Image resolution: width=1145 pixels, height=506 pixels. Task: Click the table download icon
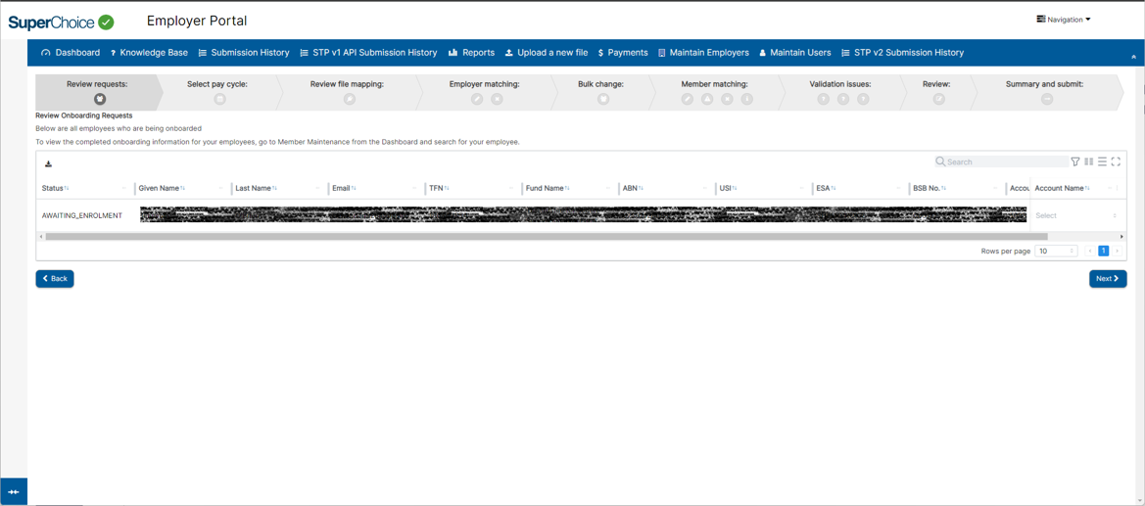pos(48,163)
